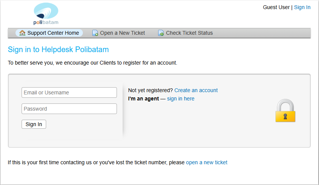Follow the top-right Sign In link
The height and width of the screenshot is (185, 319).
tap(302, 7)
